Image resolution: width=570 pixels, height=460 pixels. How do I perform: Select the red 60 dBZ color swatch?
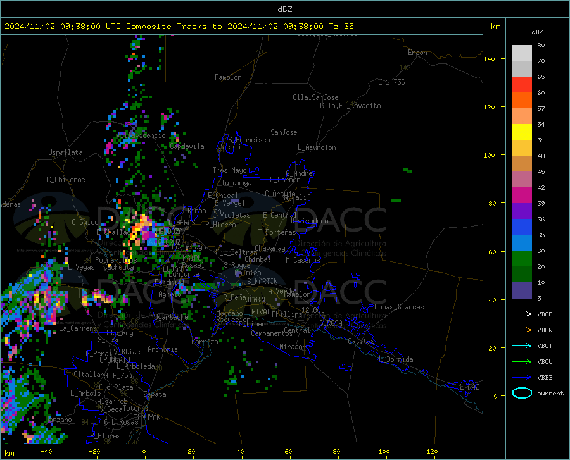tap(522, 85)
